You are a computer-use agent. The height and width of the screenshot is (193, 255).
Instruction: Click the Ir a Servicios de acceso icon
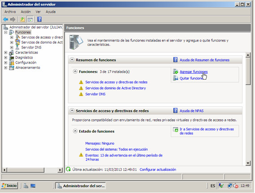tap(176, 130)
